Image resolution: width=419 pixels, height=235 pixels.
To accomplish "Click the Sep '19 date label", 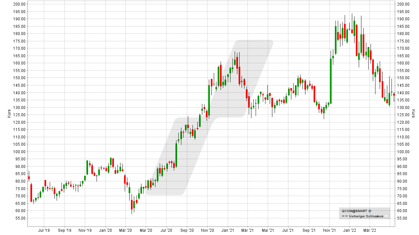I will tap(64, 230).
